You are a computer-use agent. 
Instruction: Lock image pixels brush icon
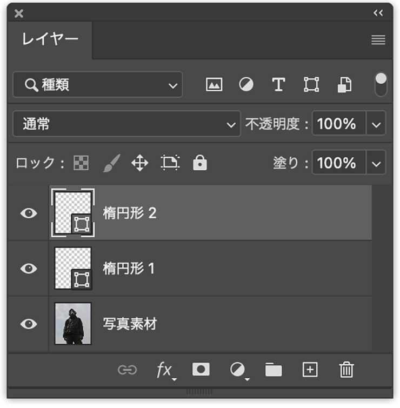pyautogui.click(x=111, y=163)
